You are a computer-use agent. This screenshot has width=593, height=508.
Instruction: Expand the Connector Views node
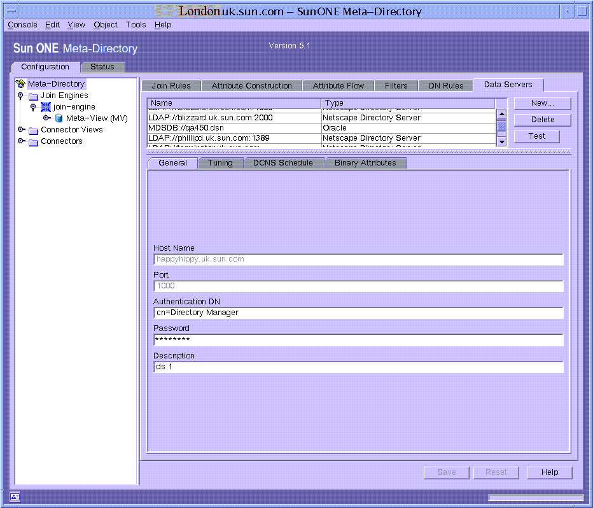[x=22, y=130]
